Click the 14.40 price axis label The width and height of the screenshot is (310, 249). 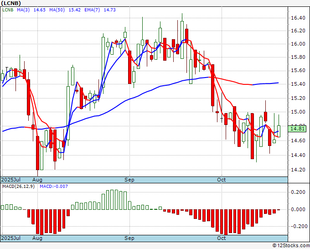pos(298,155)
